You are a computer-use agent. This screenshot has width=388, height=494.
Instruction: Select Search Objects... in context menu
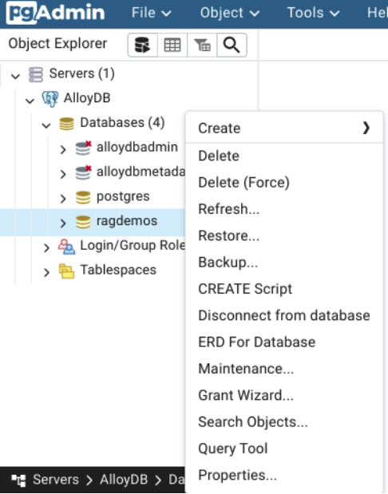[x=284, y=422]
